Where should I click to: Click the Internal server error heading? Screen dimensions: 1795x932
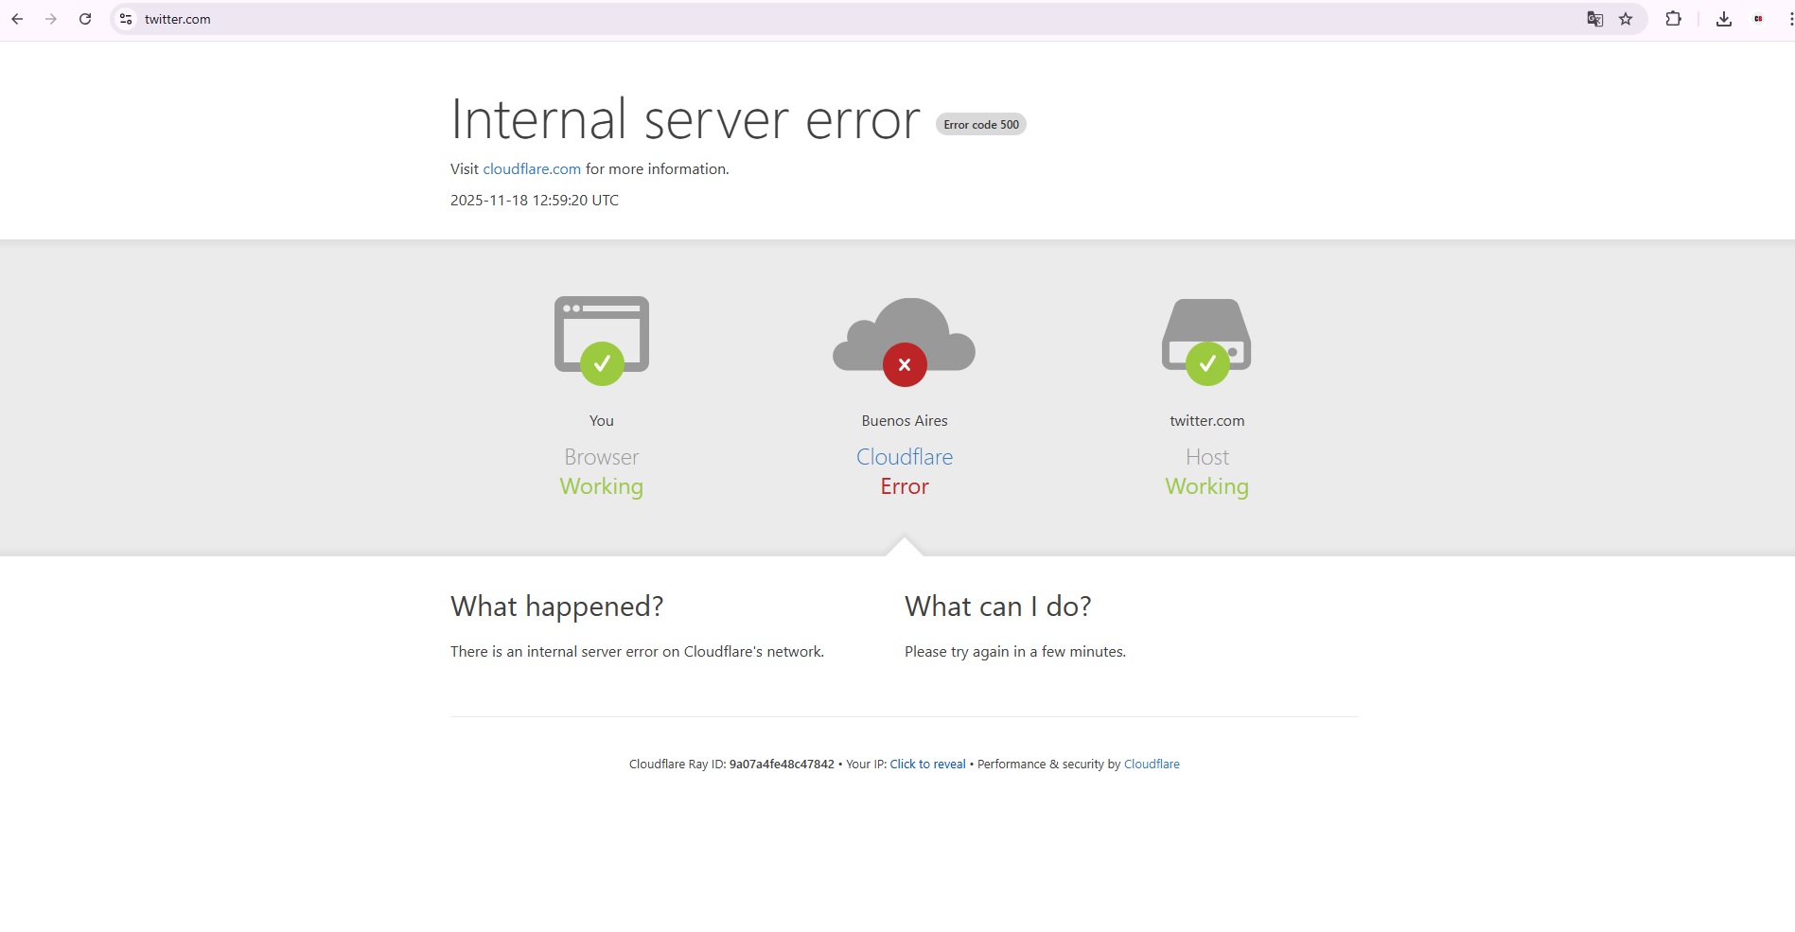click(x=685, y=120)
